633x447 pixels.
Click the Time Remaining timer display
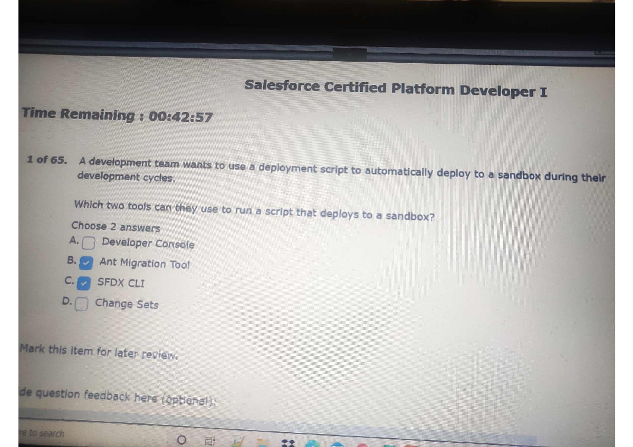pyautogui.click(x=117, y=115)
